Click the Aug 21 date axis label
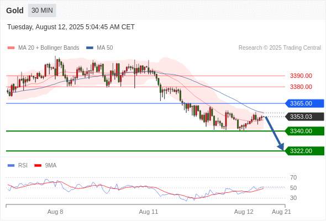 (x=281, y=212)
